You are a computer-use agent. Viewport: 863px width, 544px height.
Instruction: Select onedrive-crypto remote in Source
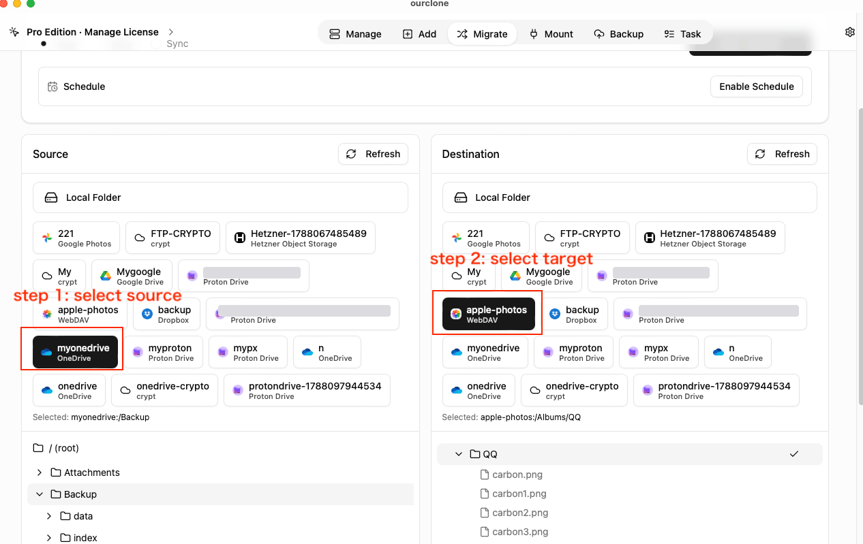coord(165,390)
